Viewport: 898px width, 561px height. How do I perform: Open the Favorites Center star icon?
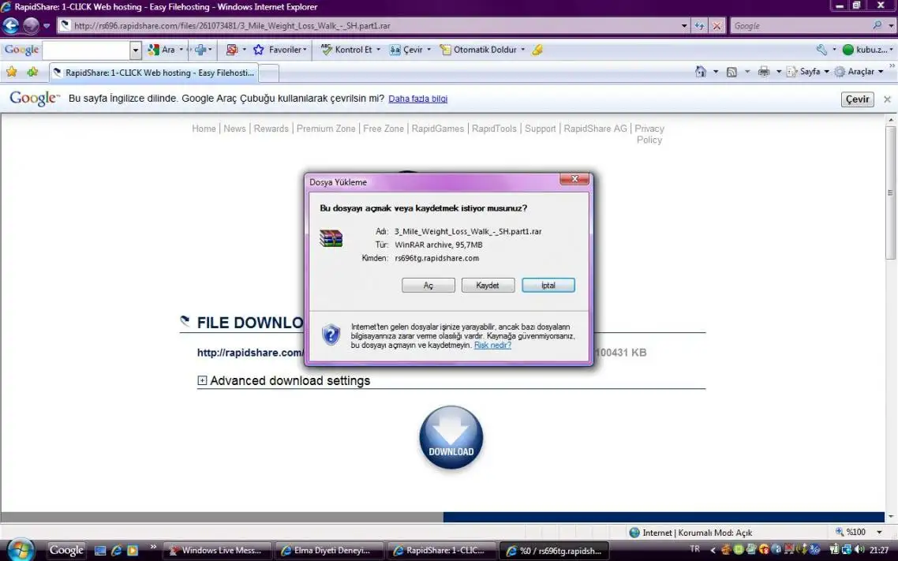(12, 72)
